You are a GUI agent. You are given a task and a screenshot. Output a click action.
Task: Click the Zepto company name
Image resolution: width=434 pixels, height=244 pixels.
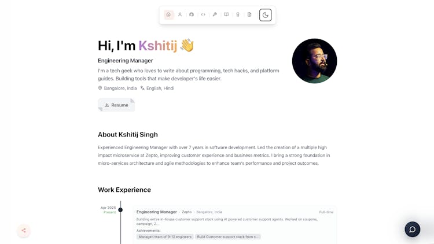point(187,212)
